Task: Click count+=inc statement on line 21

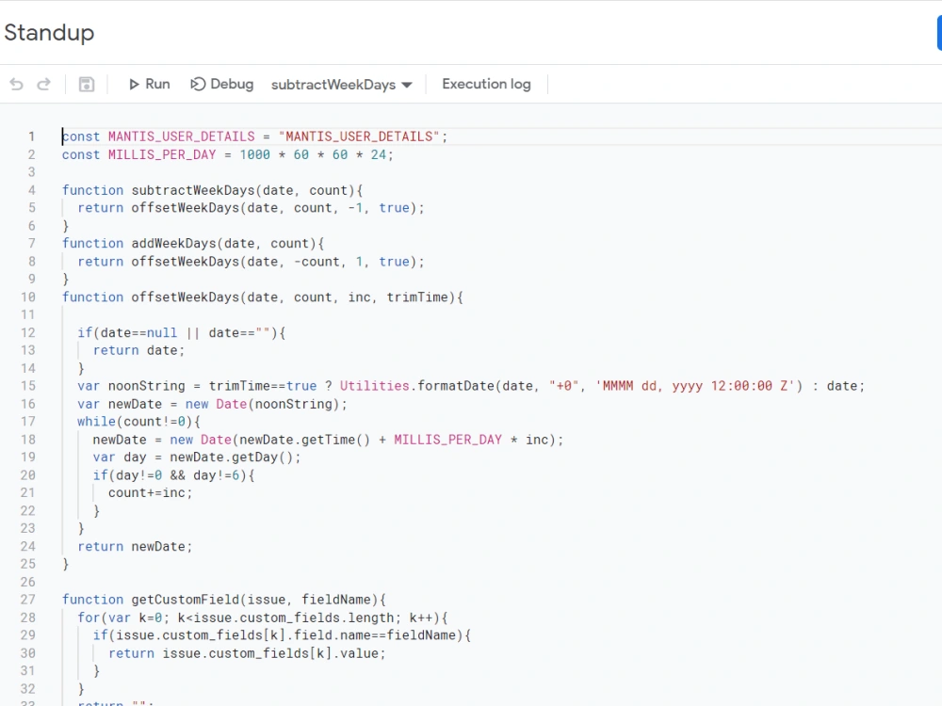Action: tap(150, 493)
